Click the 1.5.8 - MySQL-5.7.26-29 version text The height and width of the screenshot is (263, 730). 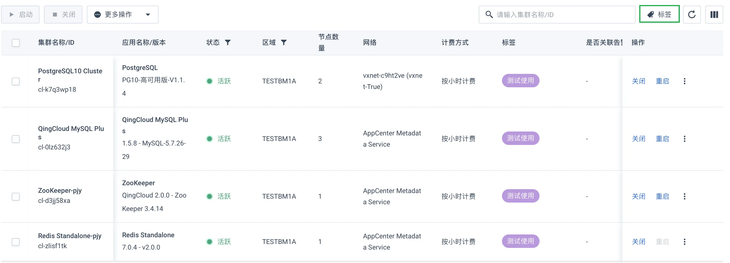point(154,150)
